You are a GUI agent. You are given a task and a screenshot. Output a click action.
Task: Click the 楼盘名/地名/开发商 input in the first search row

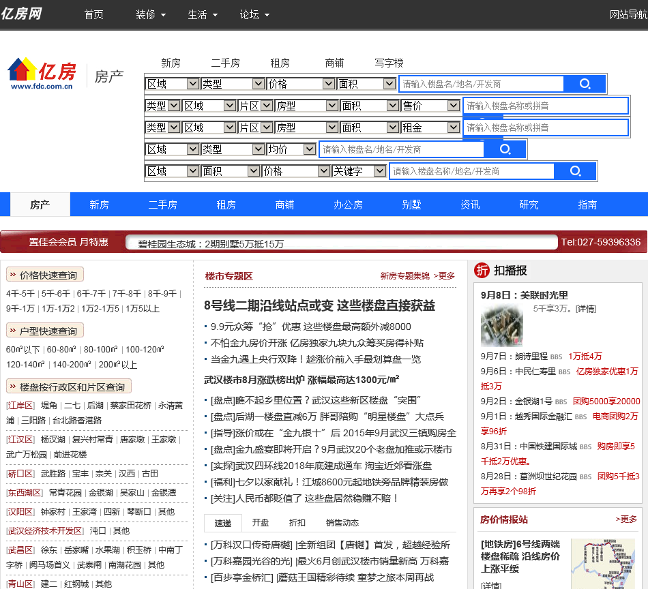[481, 84]
